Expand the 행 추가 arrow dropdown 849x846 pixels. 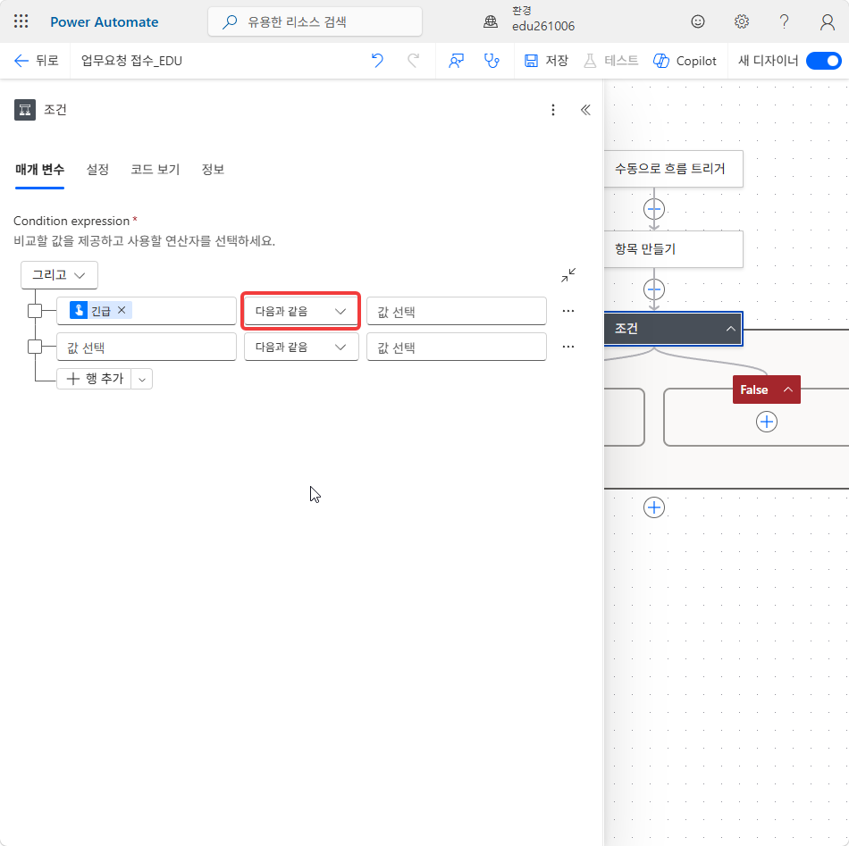[x=142, y=379]
